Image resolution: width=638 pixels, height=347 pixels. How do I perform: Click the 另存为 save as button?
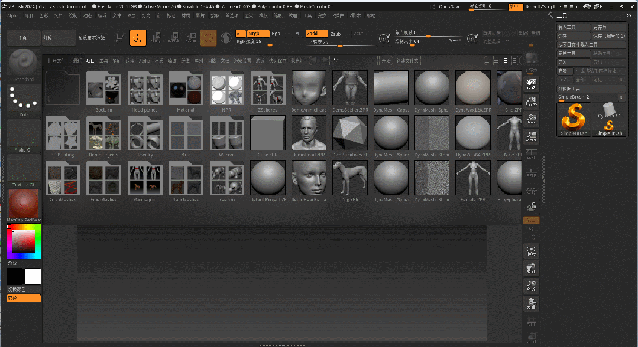coord(608,27)
